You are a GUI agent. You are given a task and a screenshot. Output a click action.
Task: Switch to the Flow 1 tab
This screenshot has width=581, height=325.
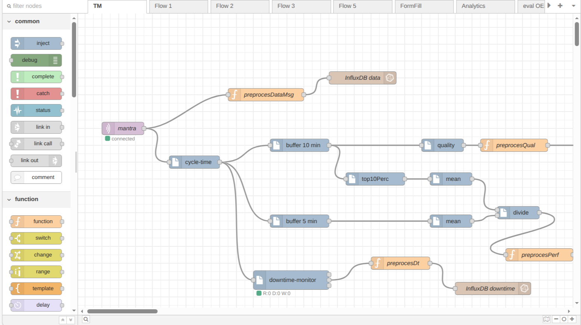pyautogui.click(x=178, y=6)
